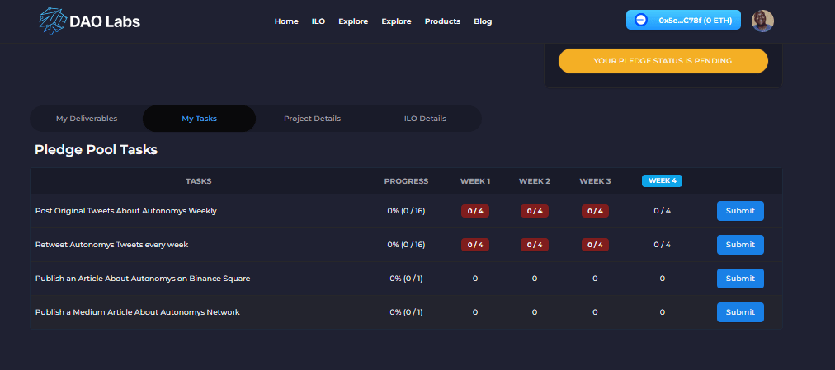Click Week 2 0/4 badge for Retweet row
Viewport: 835px width, 370px height.
point(535,245)
